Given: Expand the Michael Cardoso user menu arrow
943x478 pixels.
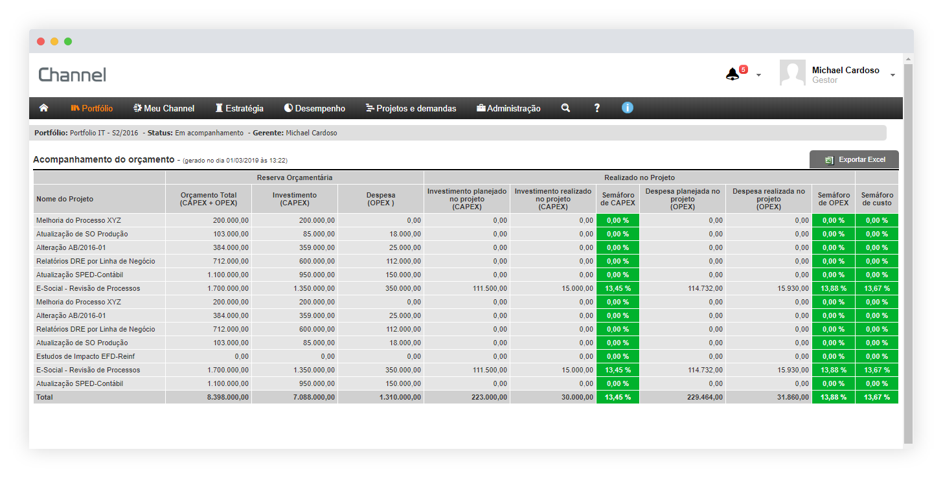Looking at the screenshot, I should point(892,75).
